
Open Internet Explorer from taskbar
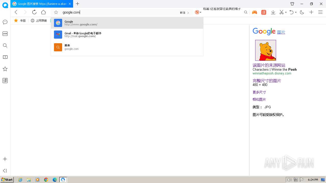tap(20, 180)
